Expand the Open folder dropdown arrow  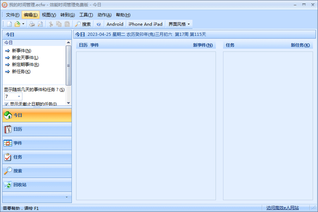point(23,24)
